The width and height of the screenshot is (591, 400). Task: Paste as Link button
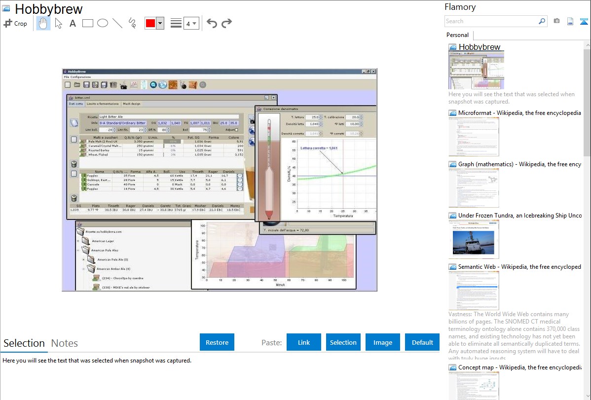point(304,342)
